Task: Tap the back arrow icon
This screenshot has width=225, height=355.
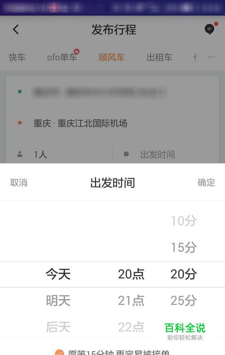Action: pyautogui.click(x=16, y=29)
